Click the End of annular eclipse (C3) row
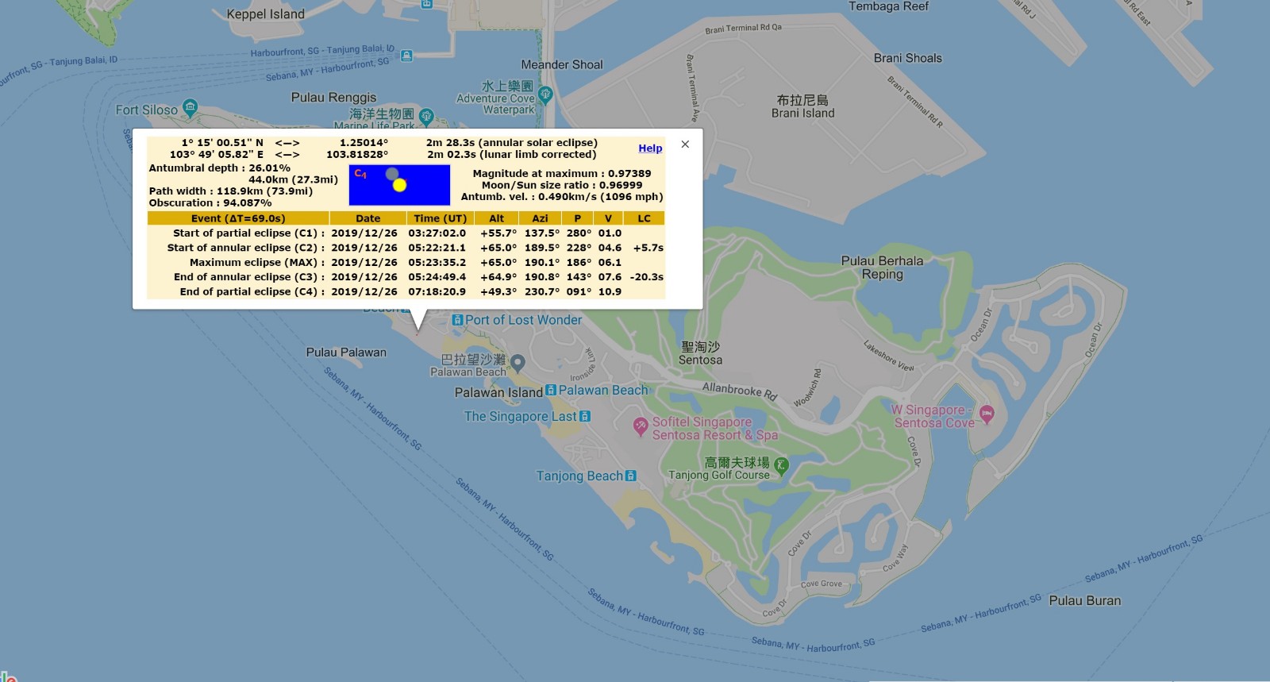Viewport: 1270px width, 682px height. (x=406, y=277)
